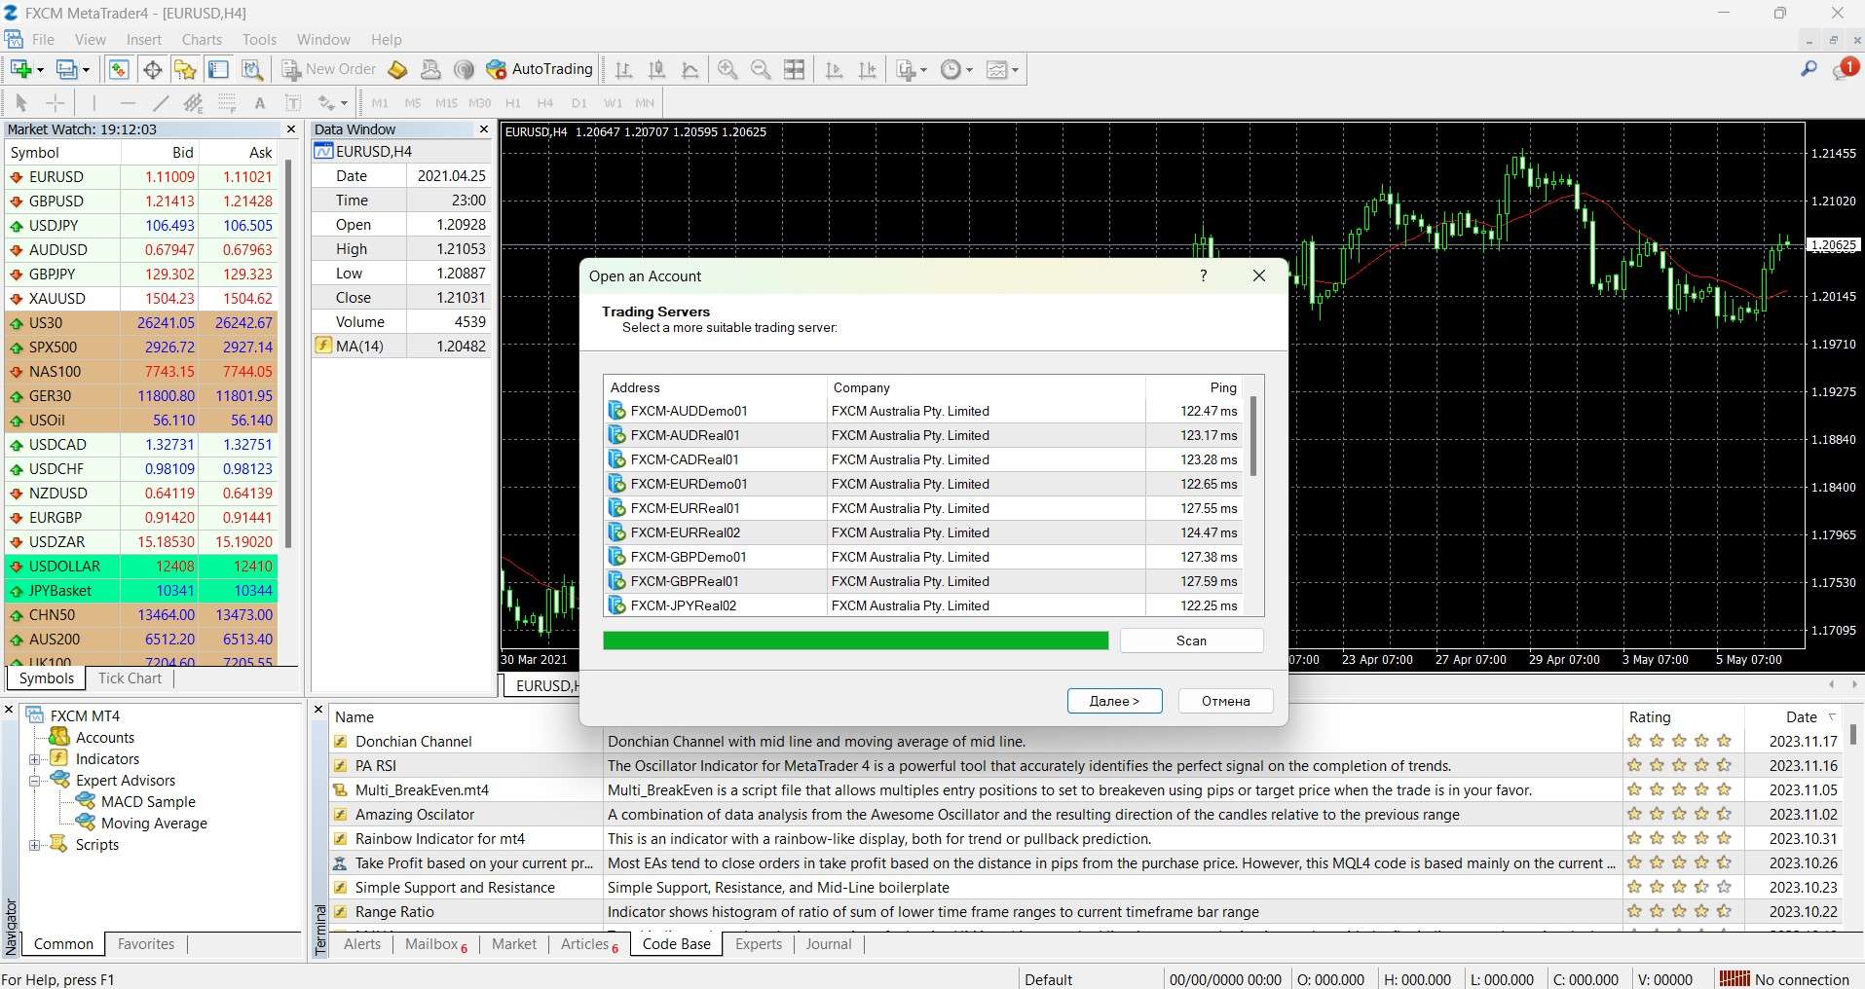Select the trendline tool
This screenshot has width=1865, height=989.
coord(161,103)
